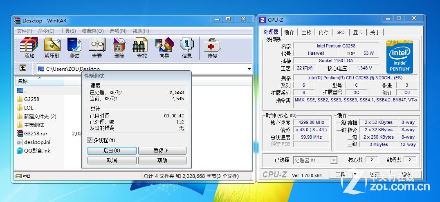Viewport: 440px width, 202px height.
Task: Click the 查看 (View) toolbar icon
Action: coord(97,45)
